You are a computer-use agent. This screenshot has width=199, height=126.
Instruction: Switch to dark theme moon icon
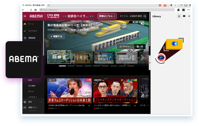click(175, 5)
